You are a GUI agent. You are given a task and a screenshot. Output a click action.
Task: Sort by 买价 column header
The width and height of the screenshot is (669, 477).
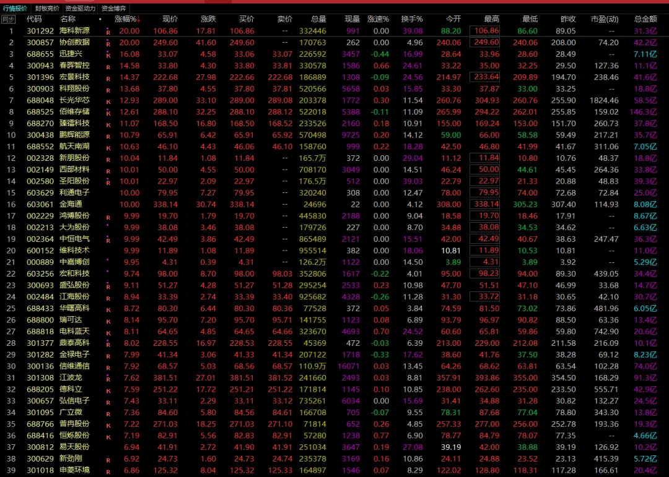(247, 19)
